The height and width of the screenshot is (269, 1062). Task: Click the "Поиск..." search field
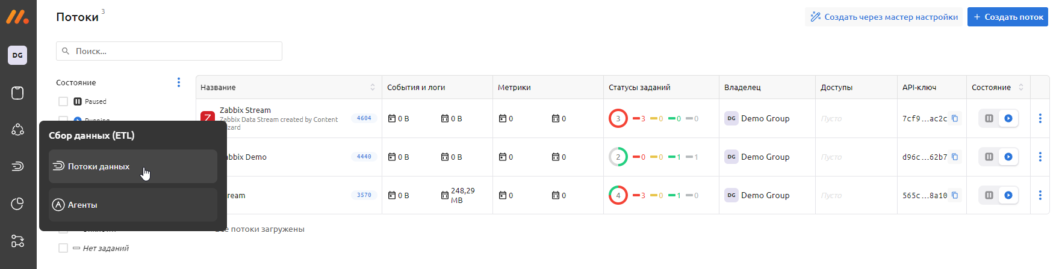tap(175, 51)
